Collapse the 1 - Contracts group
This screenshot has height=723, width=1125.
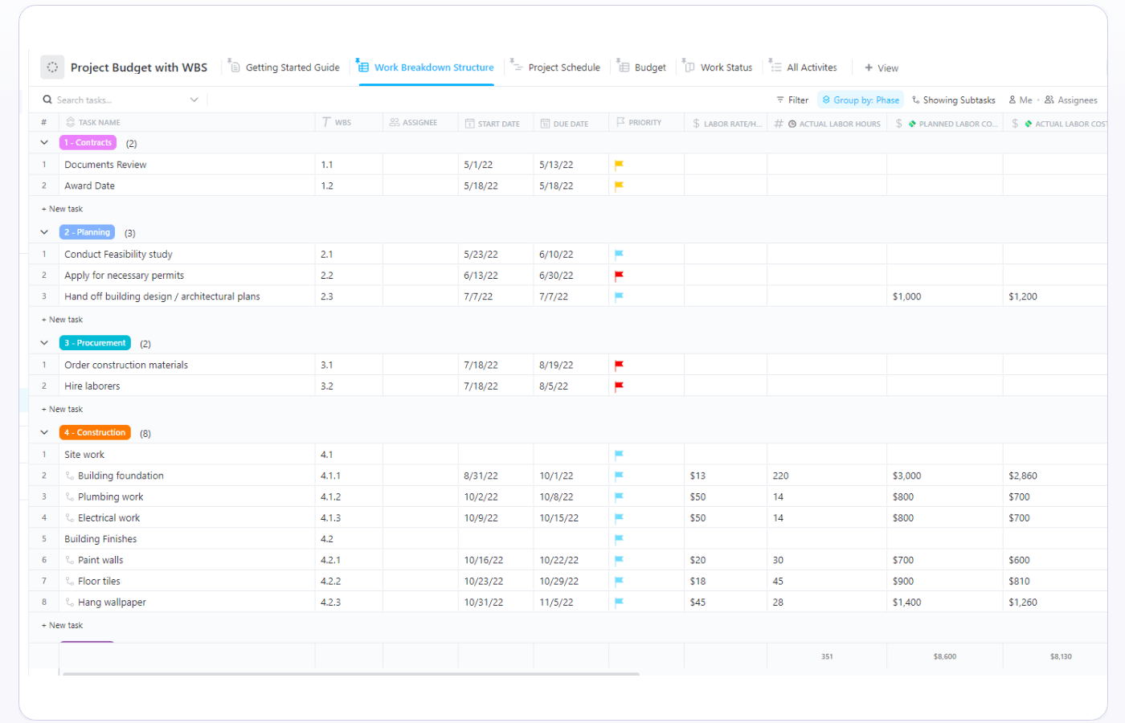tap(44, 143)
